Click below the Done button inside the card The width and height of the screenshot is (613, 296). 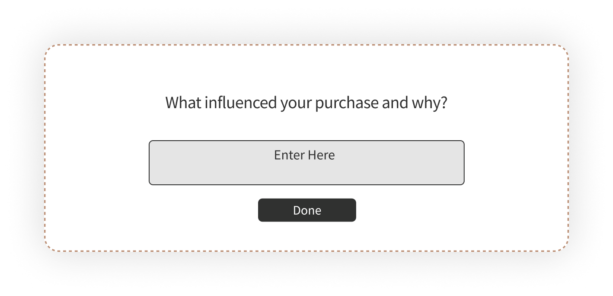pos(306,236)
